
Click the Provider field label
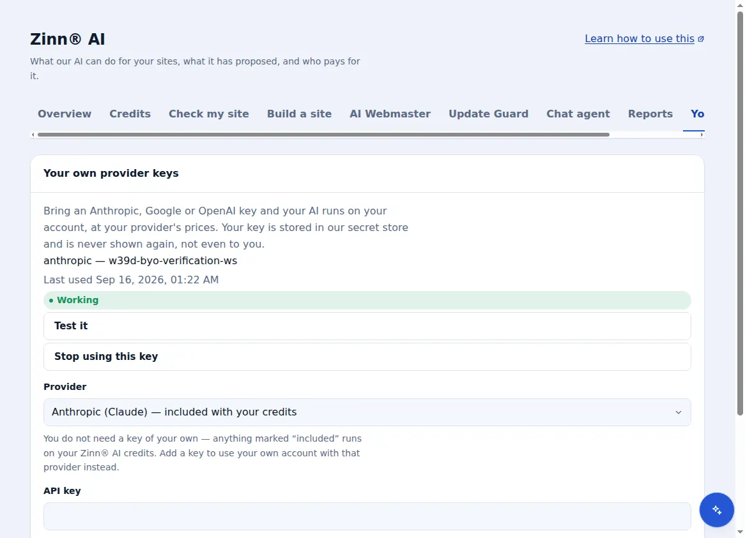(x=65, y=387)
